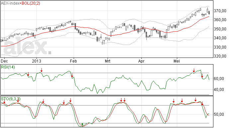Click the 320,00 price axis label
The width and height of the screenshot is (229, 128).
point(220,56)
